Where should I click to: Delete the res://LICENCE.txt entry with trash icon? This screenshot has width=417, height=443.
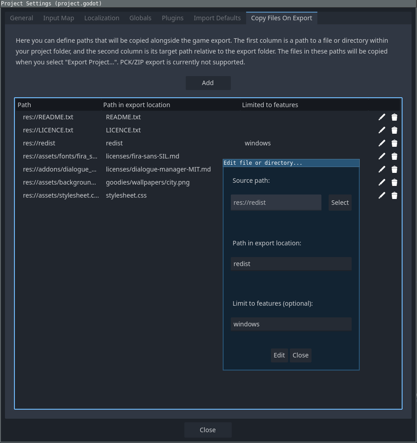[394, 130]
